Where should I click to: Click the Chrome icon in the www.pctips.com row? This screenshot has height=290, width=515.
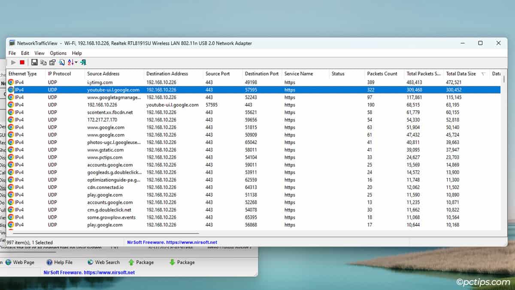tap(11, 157)
